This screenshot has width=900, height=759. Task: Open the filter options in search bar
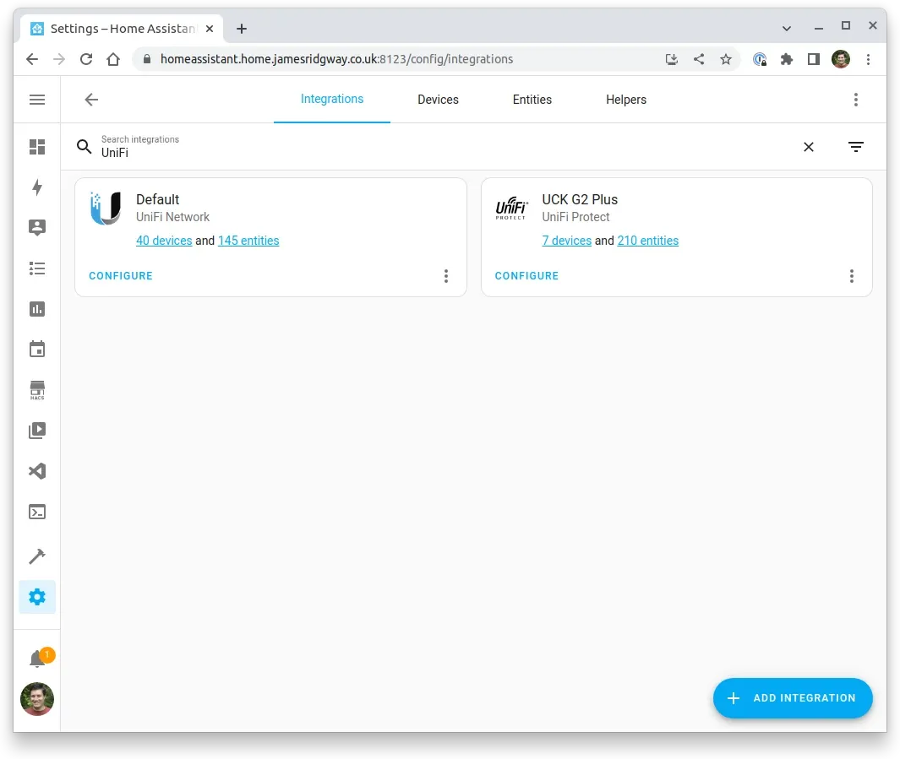[856, 146]
